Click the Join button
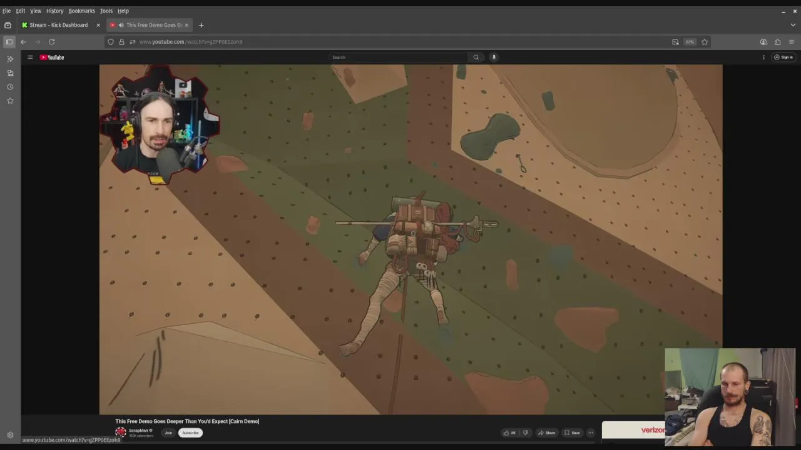This screenshot has width=801, height=450. click(168, 432)
